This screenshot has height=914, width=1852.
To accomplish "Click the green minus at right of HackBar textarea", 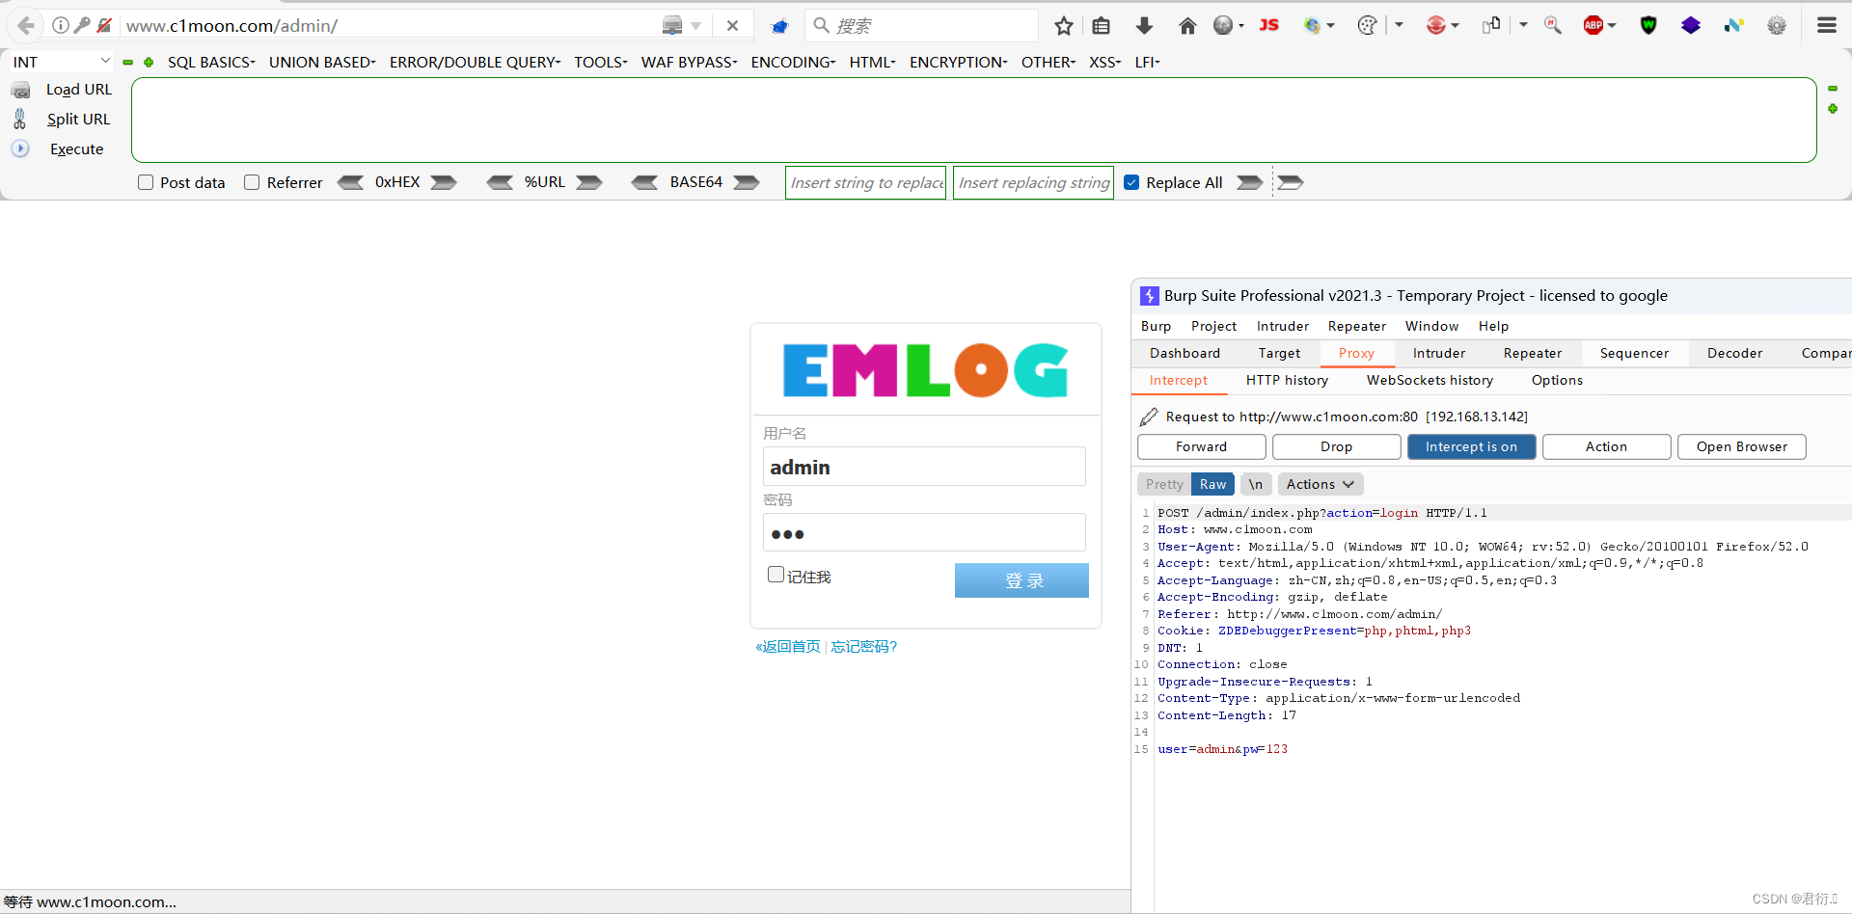I will coord(1833,89).
